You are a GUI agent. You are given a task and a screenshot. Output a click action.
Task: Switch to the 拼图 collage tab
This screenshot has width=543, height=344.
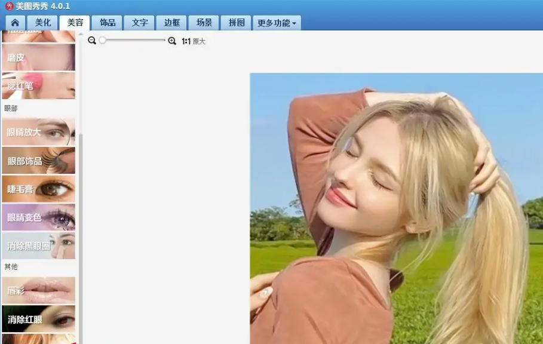click(235, 22)
